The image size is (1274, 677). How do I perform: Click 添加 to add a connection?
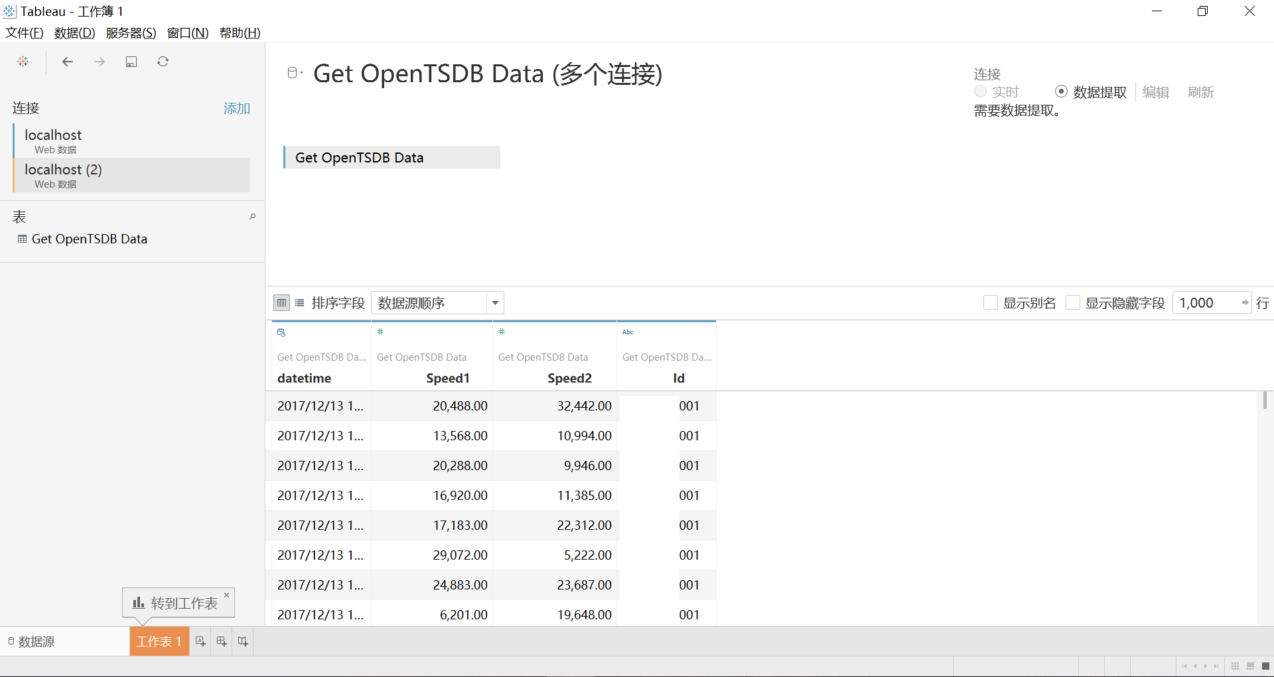click(x=237, y=108)
